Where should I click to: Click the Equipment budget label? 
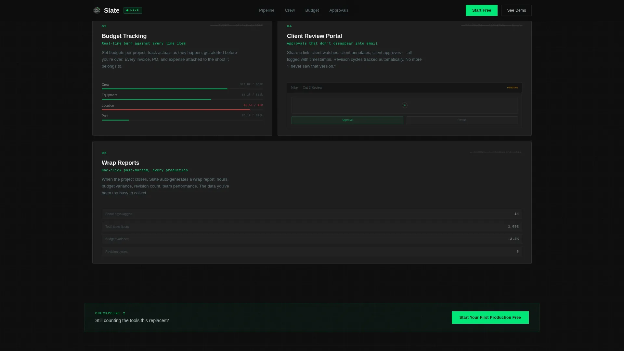pyautogui.click(x=110, y=95)
